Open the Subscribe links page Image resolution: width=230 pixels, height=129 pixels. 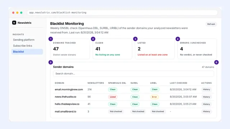point(23,46)
